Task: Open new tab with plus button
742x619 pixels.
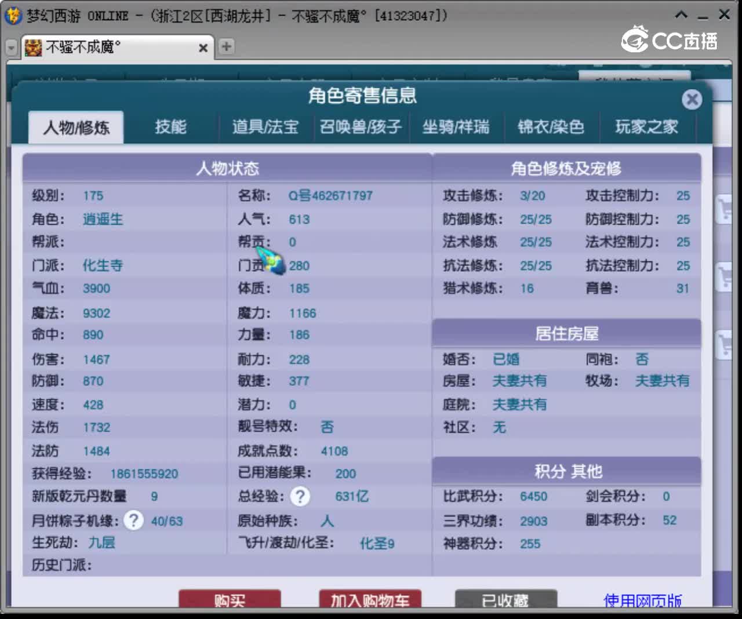Action: pos(226,46)
